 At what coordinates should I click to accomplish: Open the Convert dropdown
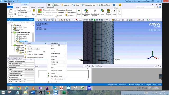click(151, 20)
